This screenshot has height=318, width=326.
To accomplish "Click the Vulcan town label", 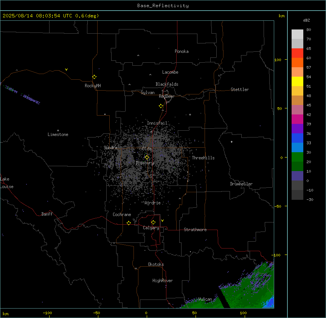I will coord(205,299).
